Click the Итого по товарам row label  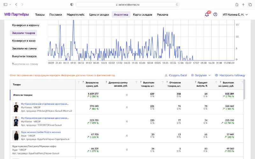pyautogui.click(x=23, y=95)
